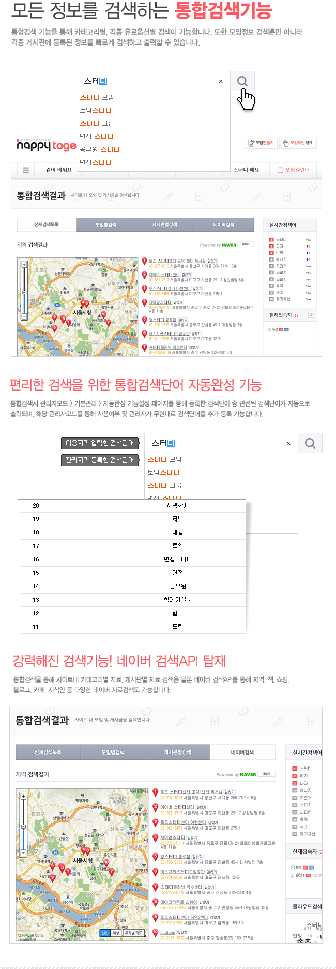Select the 면접스터디 row numbered 16
The width and height of the screenshot is (336, 969).
click(132, 559)
